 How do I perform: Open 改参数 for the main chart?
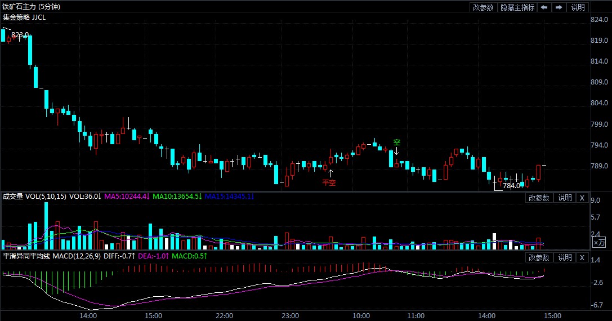pos(483,7)
